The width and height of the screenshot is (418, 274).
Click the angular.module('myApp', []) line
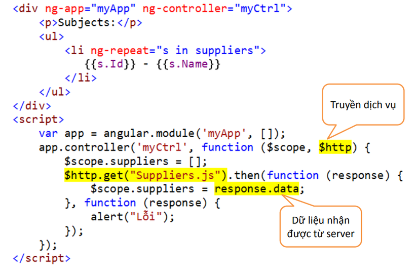[162, 134]
